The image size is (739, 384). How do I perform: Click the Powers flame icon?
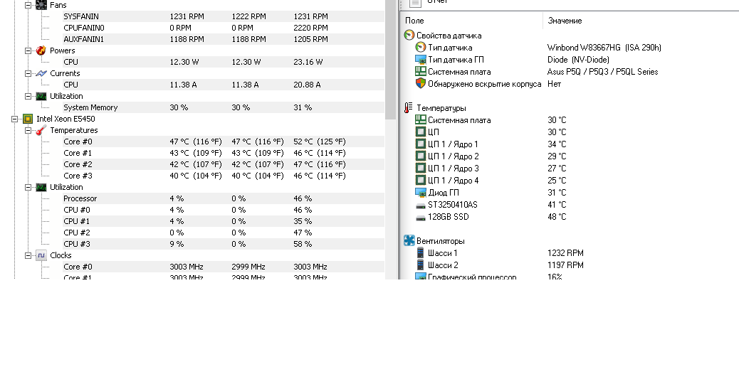tap(41, 50)
